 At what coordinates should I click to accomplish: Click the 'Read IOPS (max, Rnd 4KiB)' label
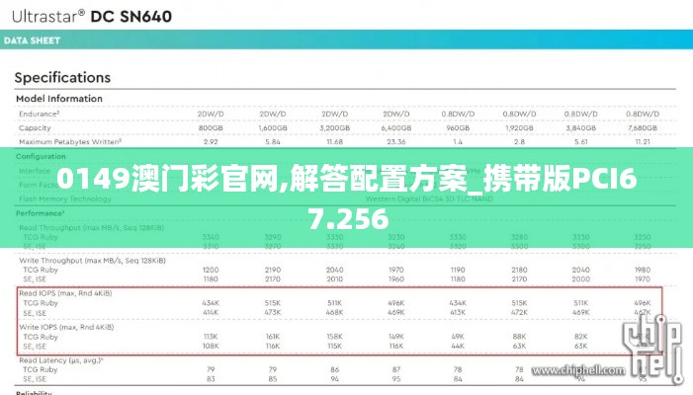pyautogui.click(x=65, y=293)
